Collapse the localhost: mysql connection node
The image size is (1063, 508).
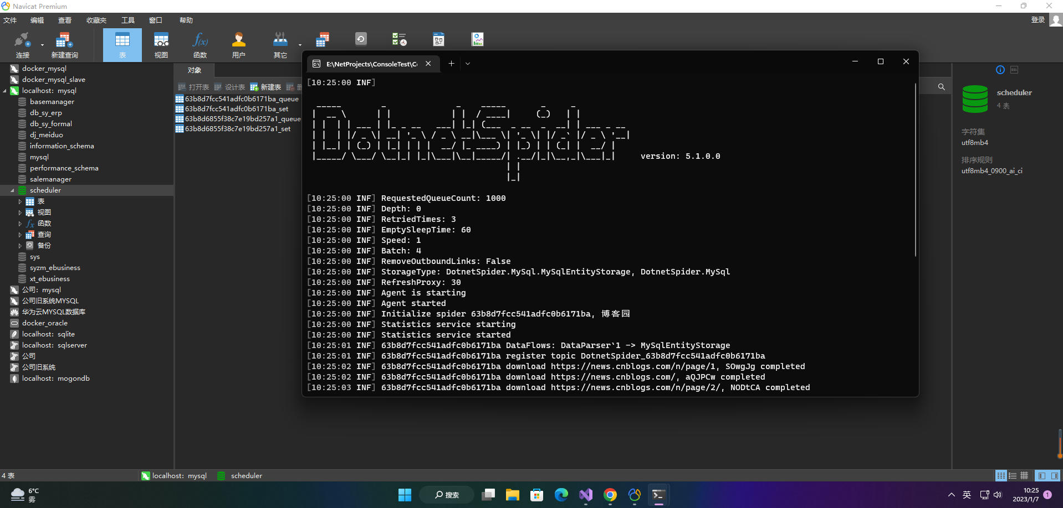(x=4, y=91)
